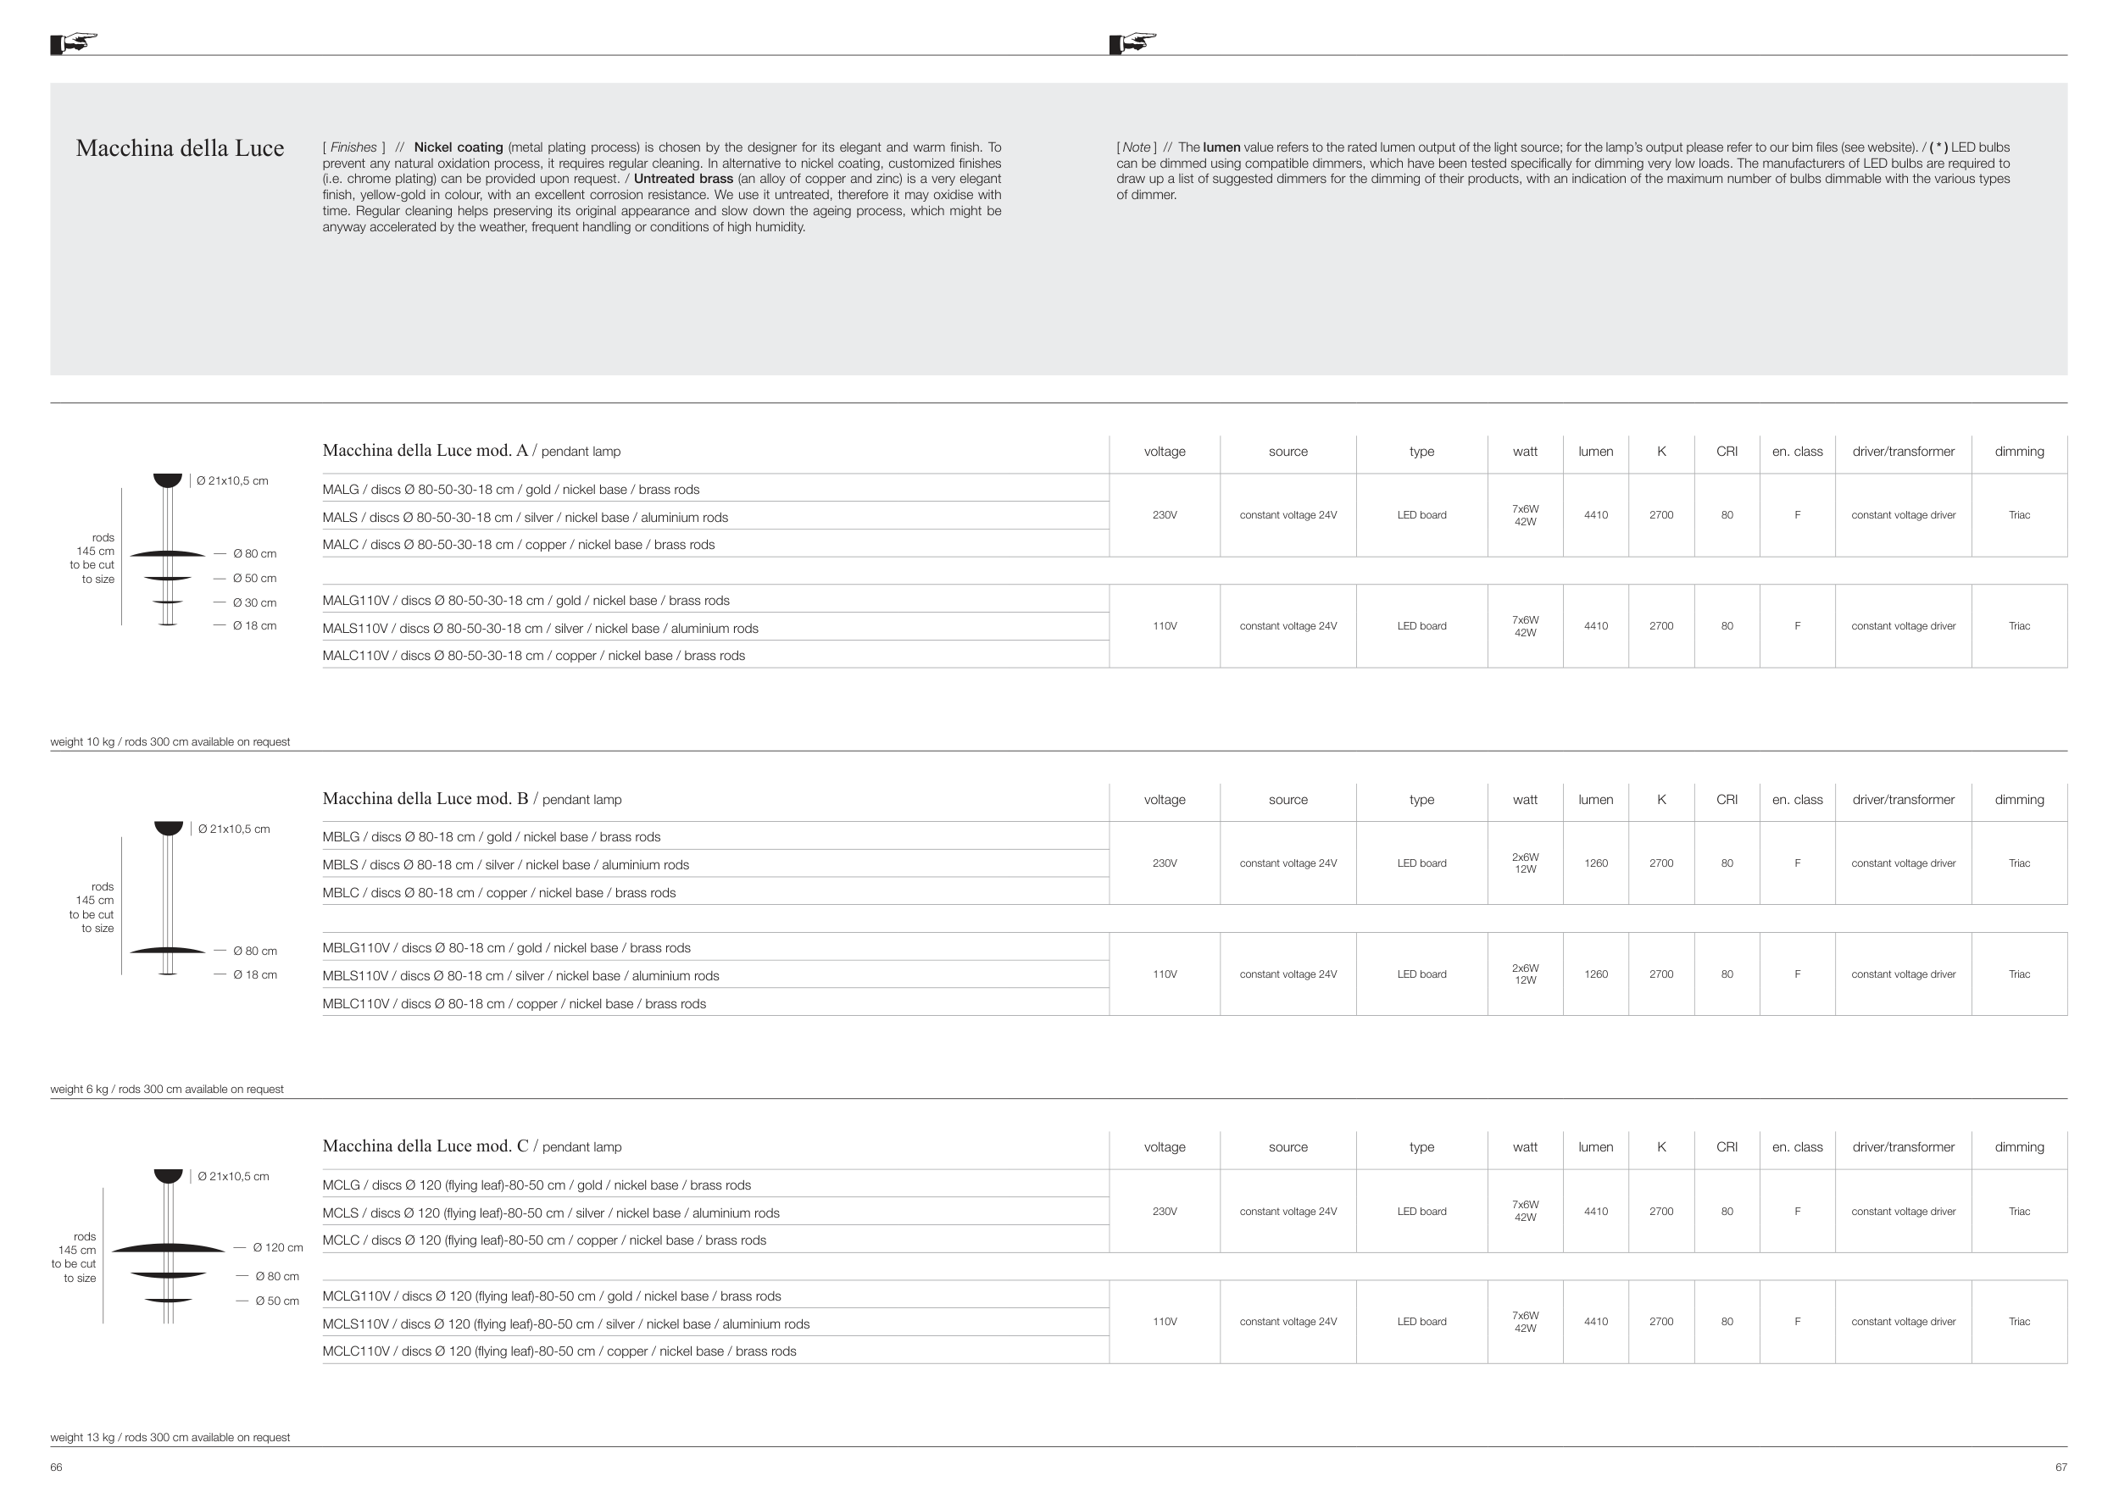Image resolution: width=2119 pixels, height=1498 pixels.
Task: Select the MALG gold product row
Action: [x=510, y=490]
